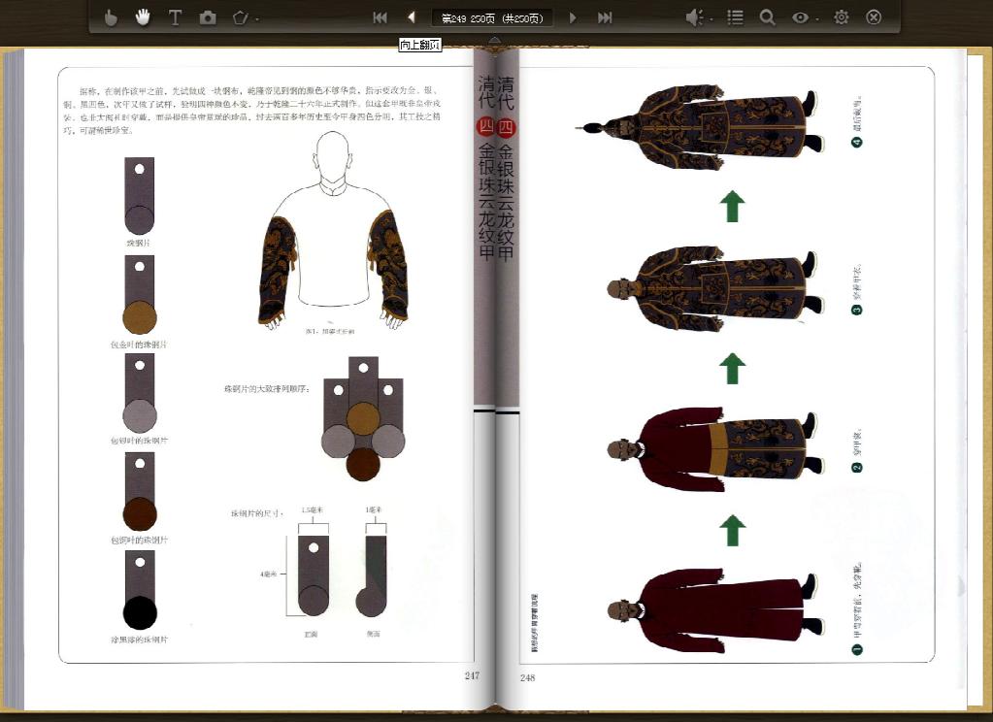The image size is (993, 722).
Task: Close the reader with the circled X
Action: (874, 17)
